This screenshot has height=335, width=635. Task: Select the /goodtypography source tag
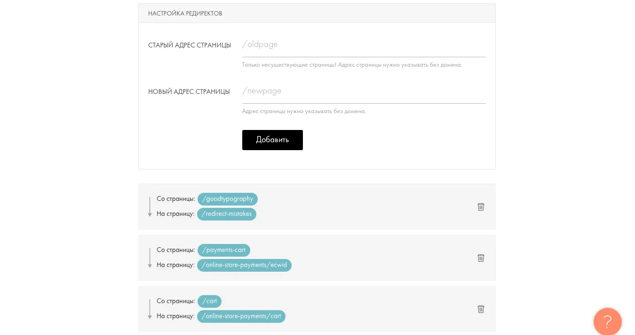227,199
